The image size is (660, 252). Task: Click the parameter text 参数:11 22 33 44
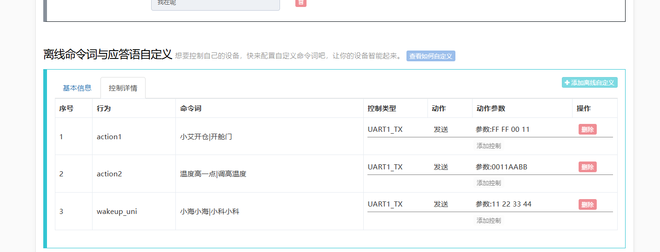(x=503, y=204)
